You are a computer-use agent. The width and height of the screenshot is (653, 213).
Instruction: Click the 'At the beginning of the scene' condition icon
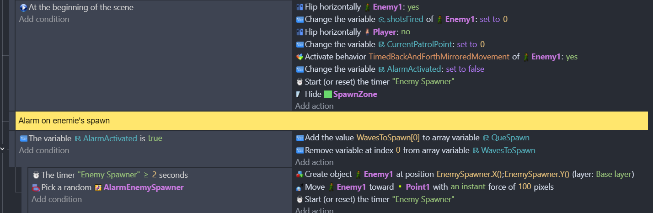[x=23, y=7]
